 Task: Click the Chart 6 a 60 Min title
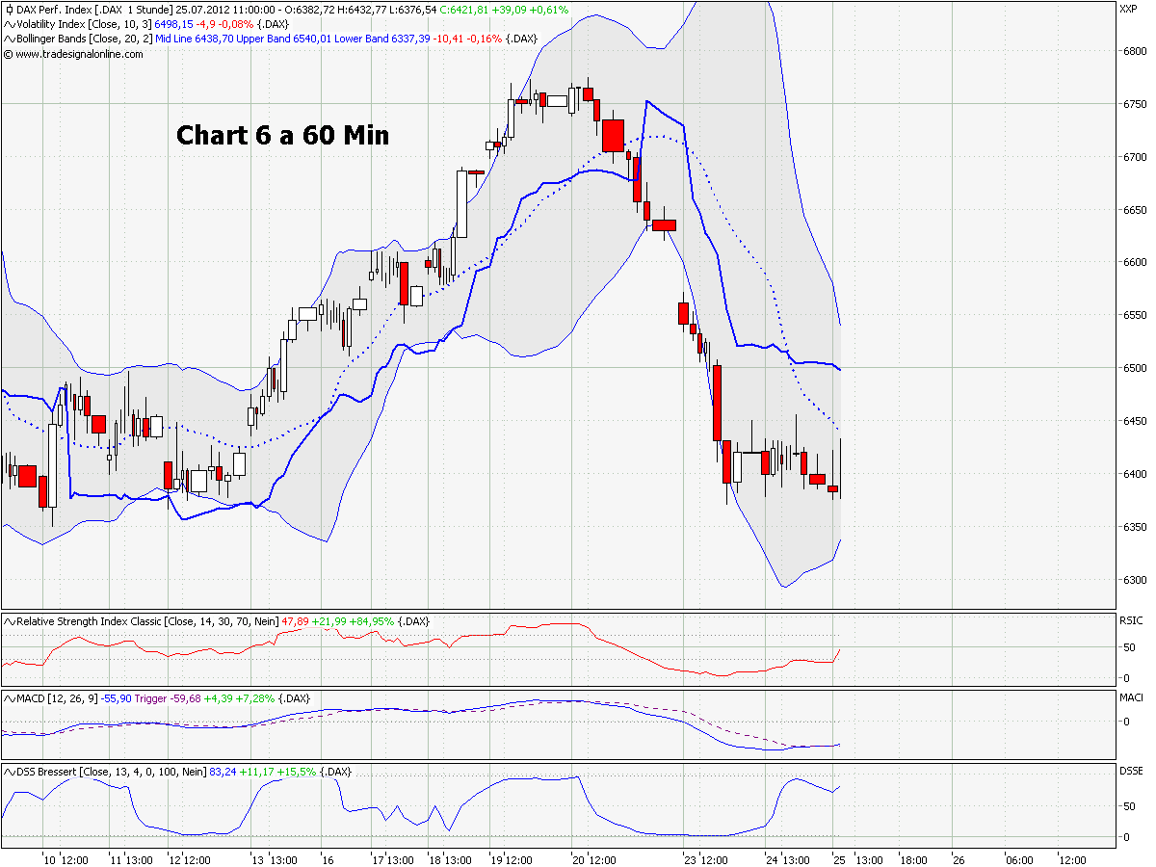point(280,135)
